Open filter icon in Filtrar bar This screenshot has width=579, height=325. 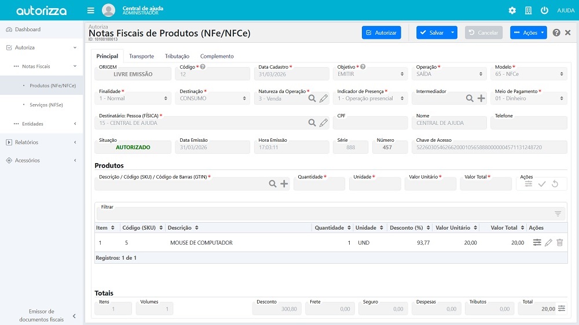point(558,214)
